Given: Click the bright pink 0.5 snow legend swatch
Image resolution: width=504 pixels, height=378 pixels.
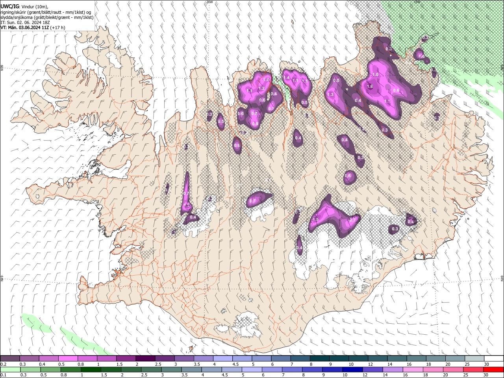Looking at the screenshot, I should (68, 359).
